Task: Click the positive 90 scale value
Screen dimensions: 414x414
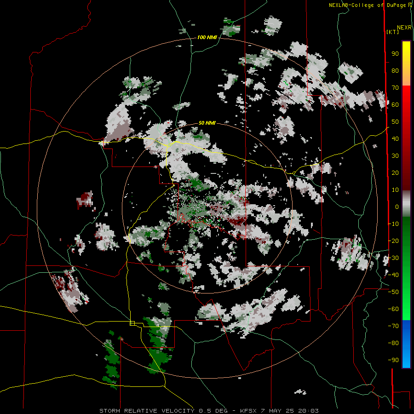Action: [x=395, y=54]
